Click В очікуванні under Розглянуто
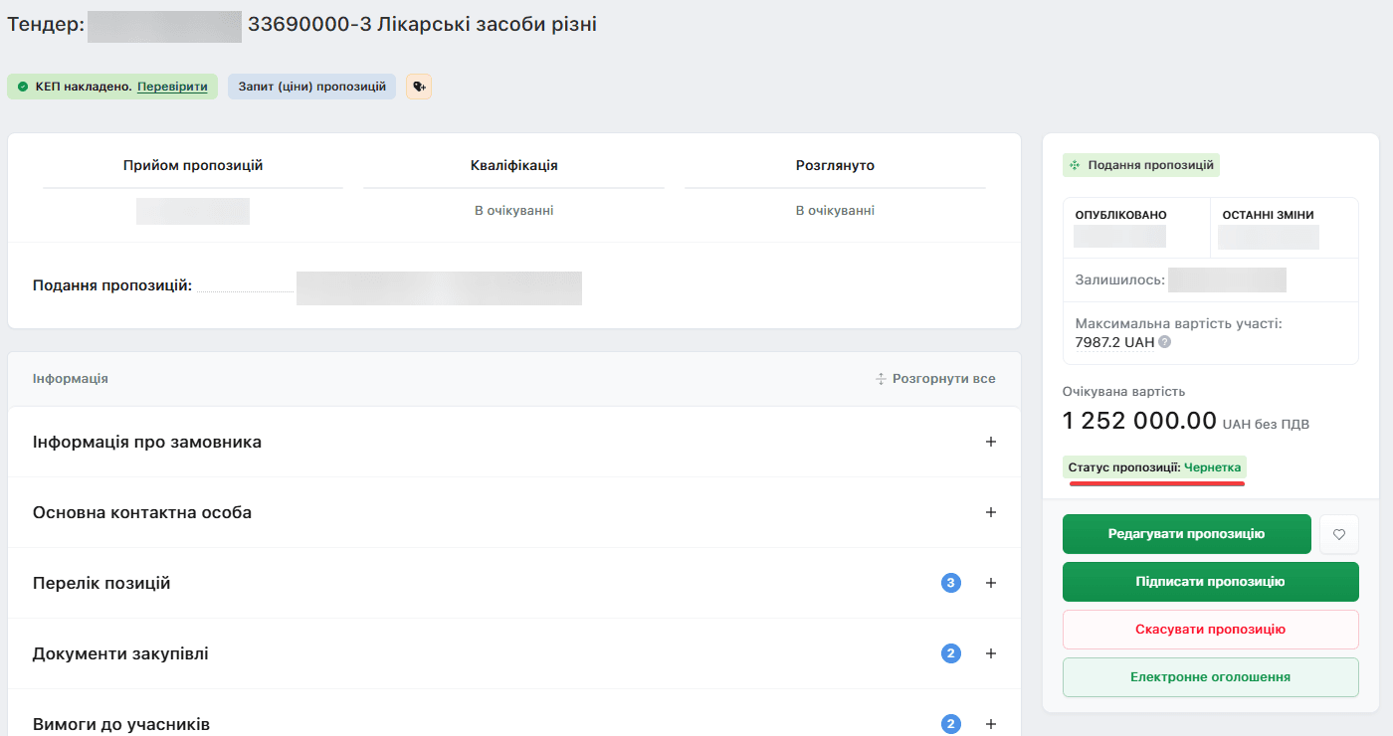Viewport: 1393px width, 736px height. [835, 211]
